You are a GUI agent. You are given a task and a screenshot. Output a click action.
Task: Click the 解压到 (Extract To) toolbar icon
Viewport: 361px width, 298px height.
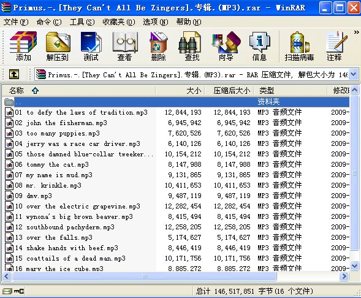point(58,46)
